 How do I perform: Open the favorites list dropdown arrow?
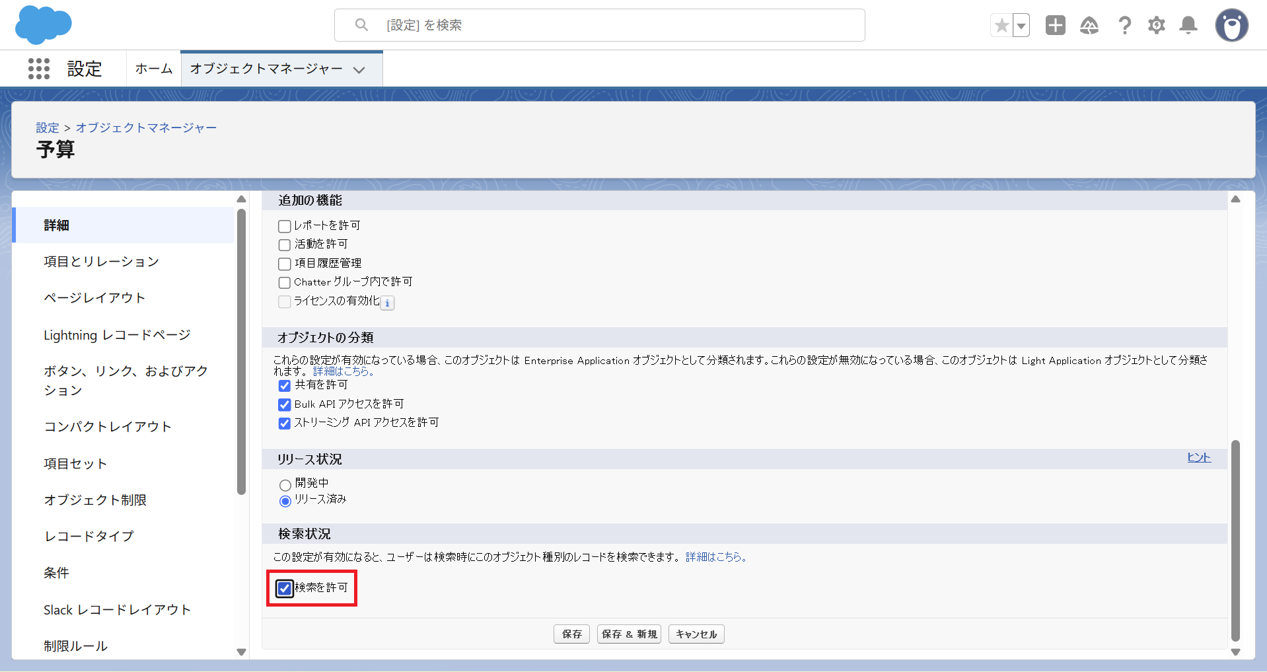pos(1021,26)
